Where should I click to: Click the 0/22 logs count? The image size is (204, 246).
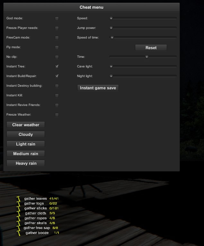[x=53, y=203]
